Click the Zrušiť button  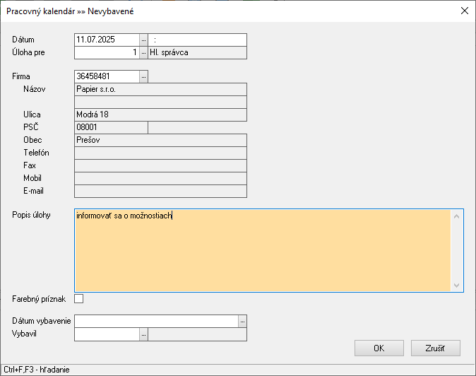point(435,348)
